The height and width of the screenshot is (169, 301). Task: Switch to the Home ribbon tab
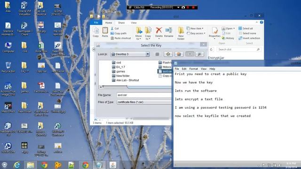point(109,23)
